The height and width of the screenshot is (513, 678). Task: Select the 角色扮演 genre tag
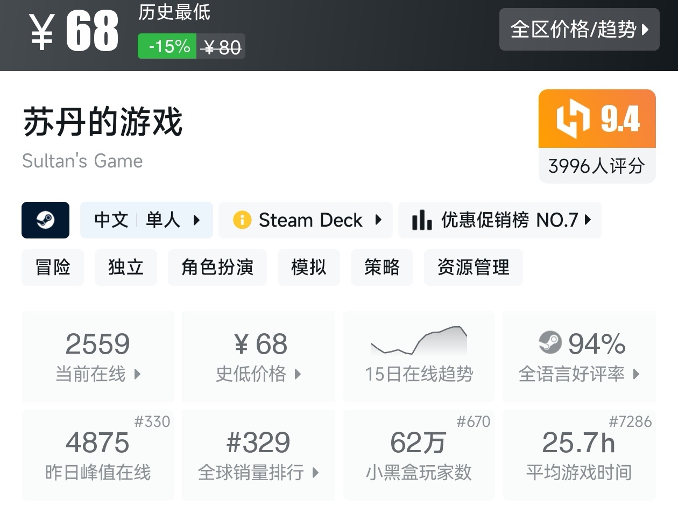coord(217,267)
